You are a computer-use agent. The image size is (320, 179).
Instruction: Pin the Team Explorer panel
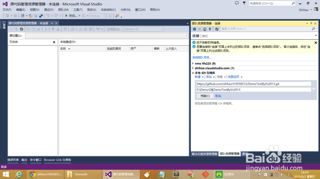click(311, 23)
